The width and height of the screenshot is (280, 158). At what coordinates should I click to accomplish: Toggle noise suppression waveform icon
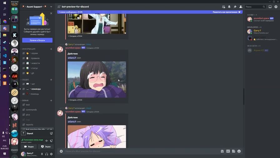point(47,141)
